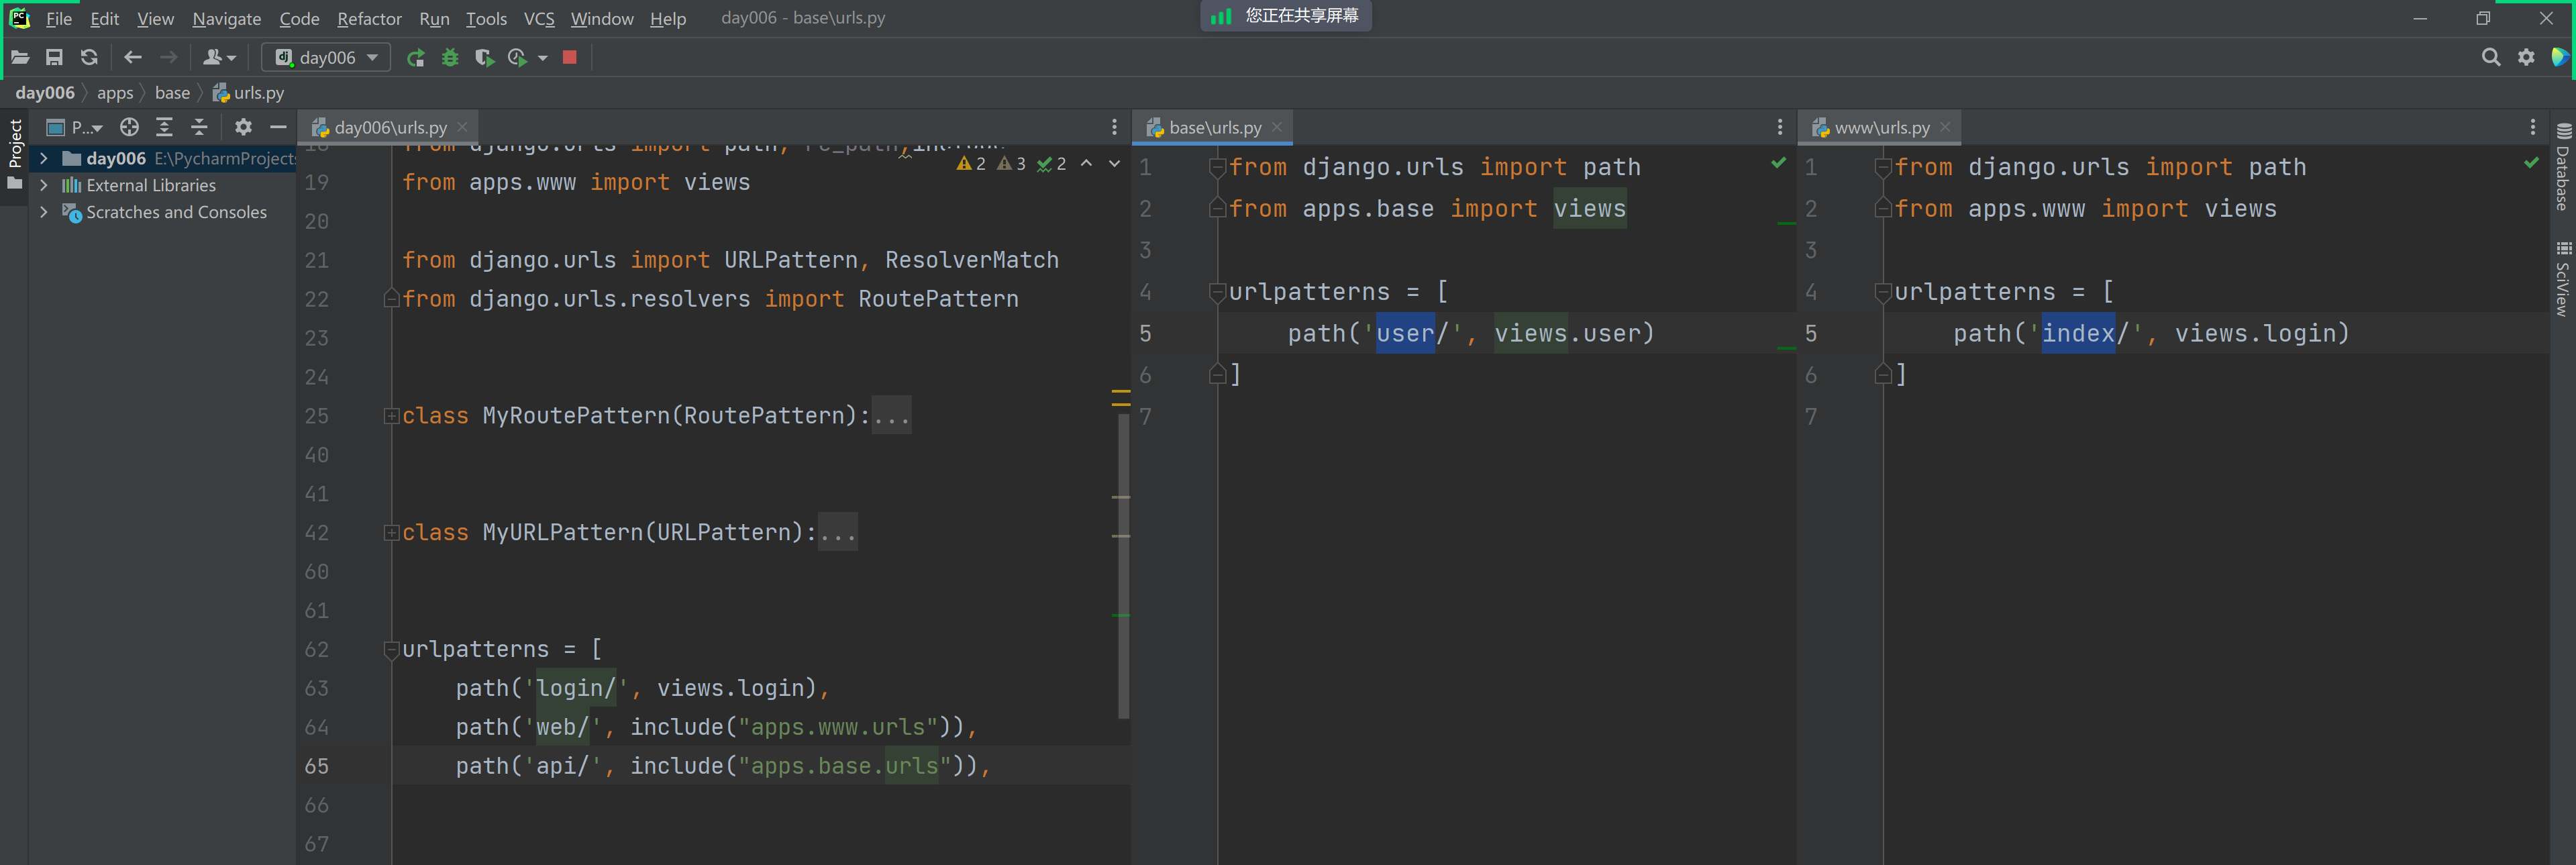The width and height of the screenshot is (2576, 865).
Task: Click day006 breadcrumb in navigation bar
Action: point(45,93)
